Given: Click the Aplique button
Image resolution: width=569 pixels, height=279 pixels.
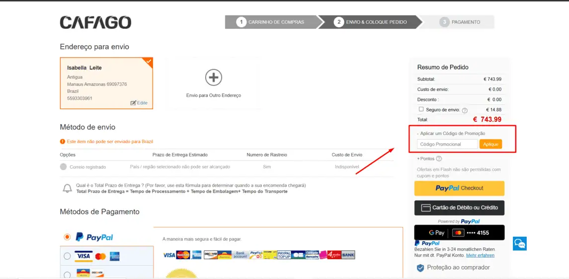Looking at the screenshot, I should point(490,144).
